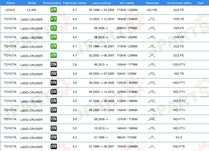
Task: Click the Opis column header
Action: coord(200,3)
